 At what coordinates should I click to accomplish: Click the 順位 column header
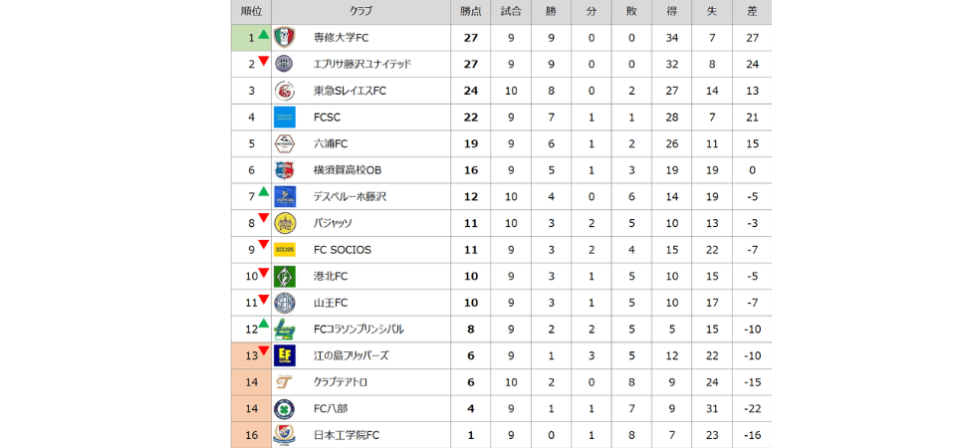252,11
